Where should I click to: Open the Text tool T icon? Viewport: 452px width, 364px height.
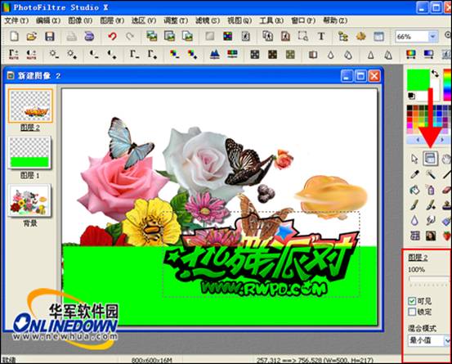point(321,36)
